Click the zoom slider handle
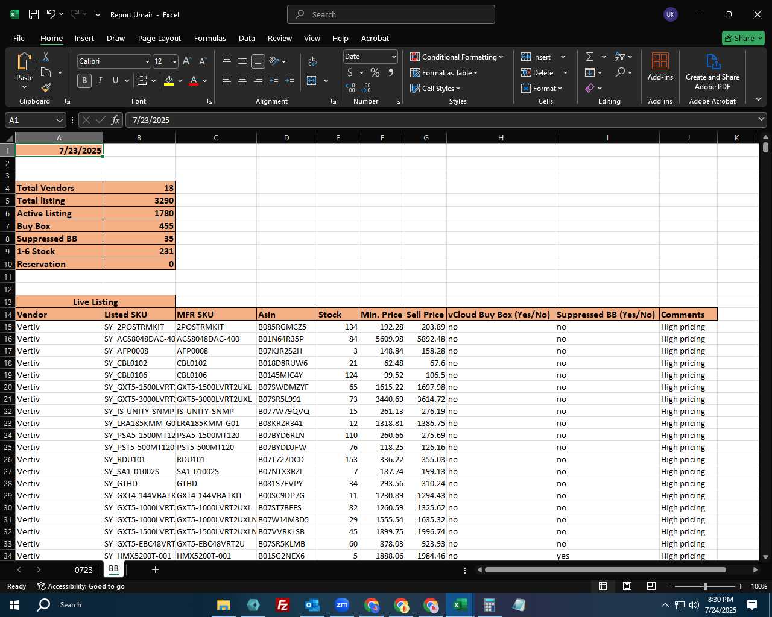 tap(705, 586)
